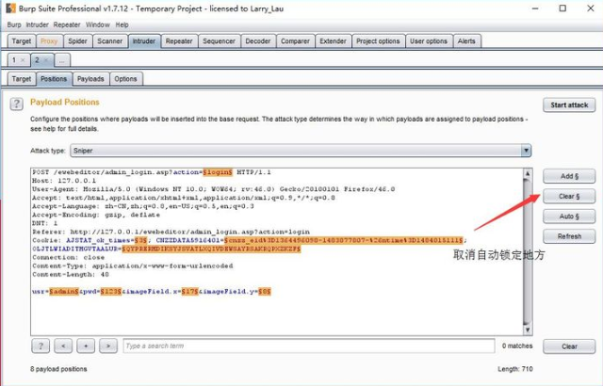The width and height of the screenshot is (603, 386).
Task: Select the main Intruder tab
Action: [x=144, y=41]
